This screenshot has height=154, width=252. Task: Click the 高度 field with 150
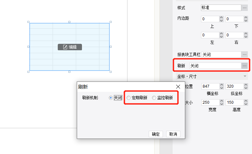pos(235,102)
